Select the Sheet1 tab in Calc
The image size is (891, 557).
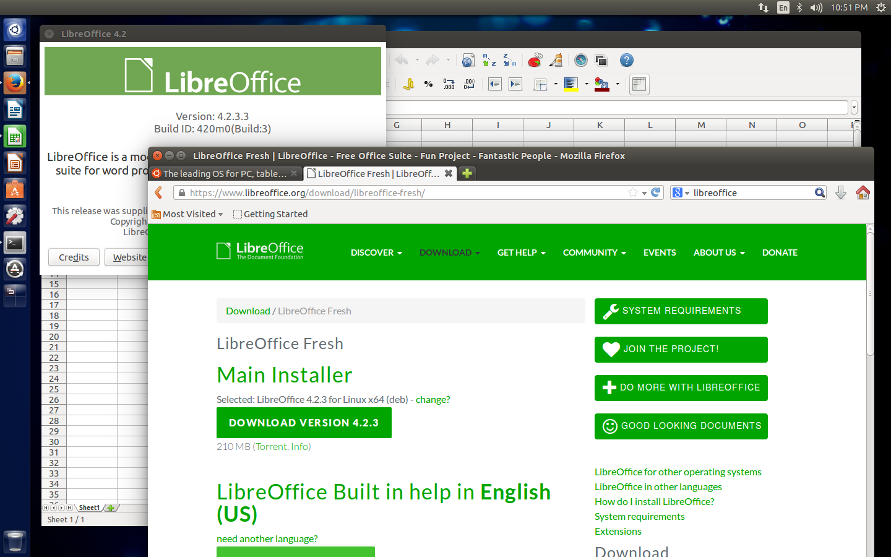[x=89, y=507]
